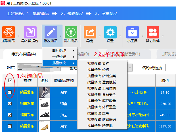Image resolution: width=176 pixels, height=132 pixels.
Task: Toggle the select-all header checkbox
Action: (x=10, y=80)
